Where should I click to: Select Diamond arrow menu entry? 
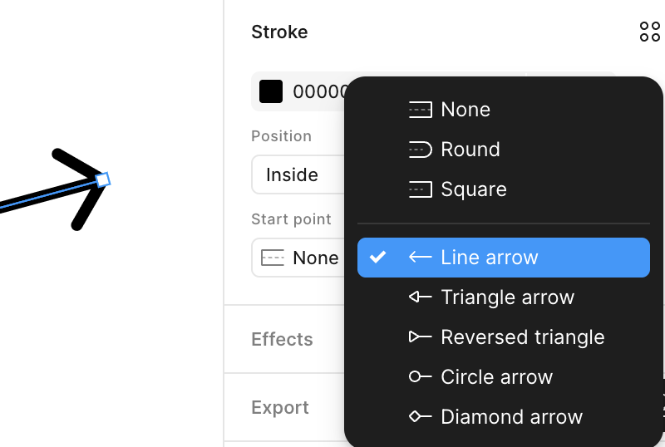pos(511,417)
